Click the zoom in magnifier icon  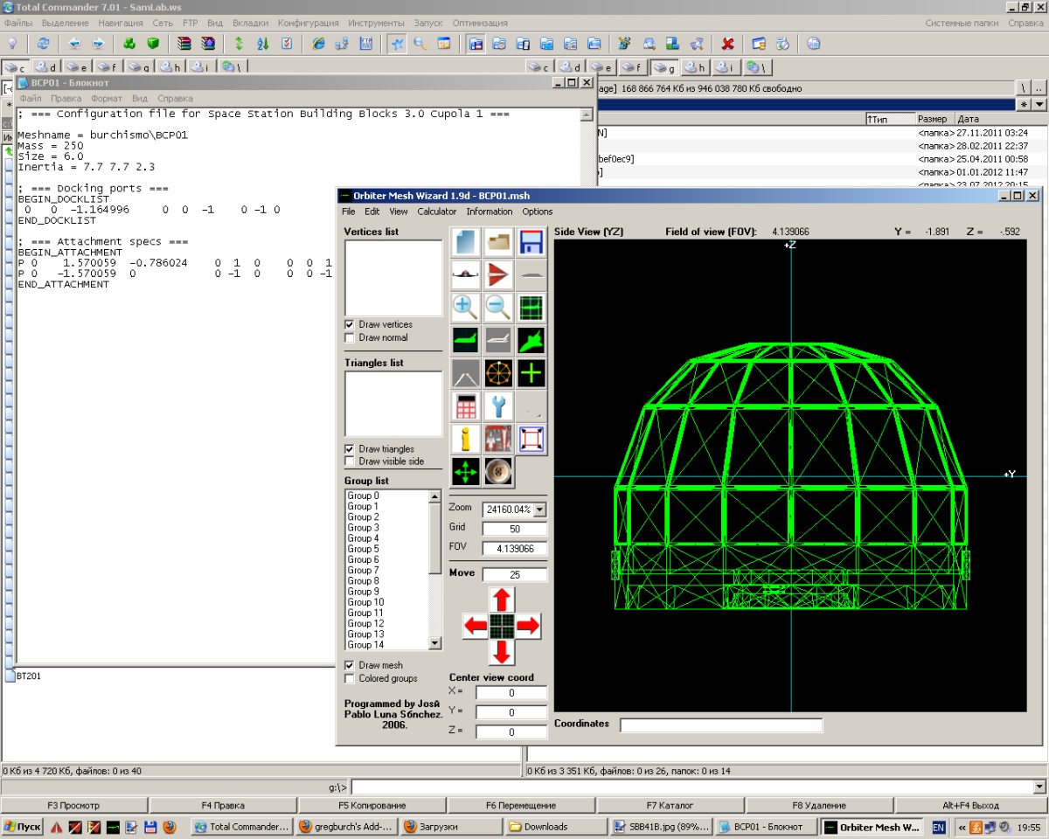(466, 307)
